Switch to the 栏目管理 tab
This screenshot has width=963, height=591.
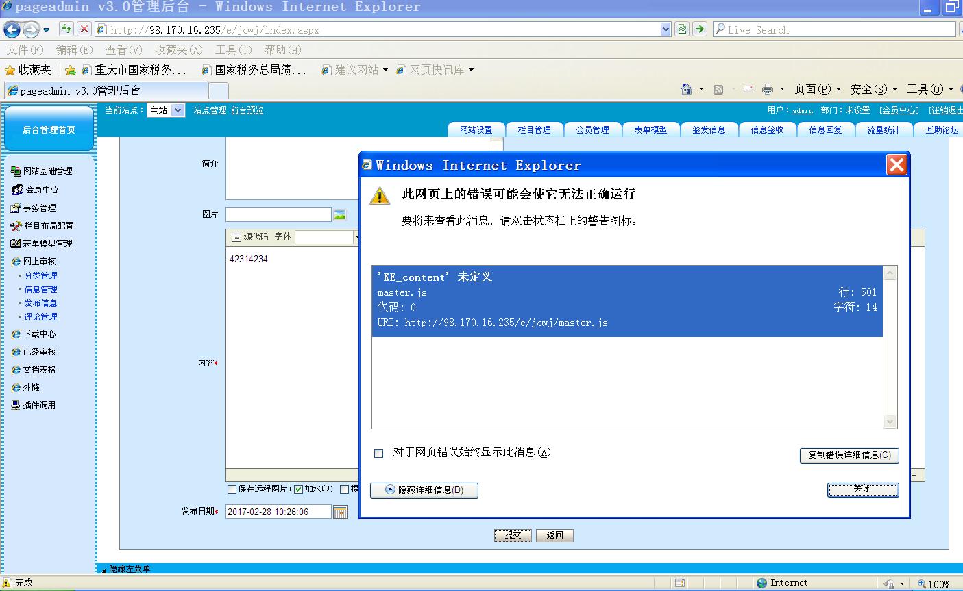(x=535, y=129)
